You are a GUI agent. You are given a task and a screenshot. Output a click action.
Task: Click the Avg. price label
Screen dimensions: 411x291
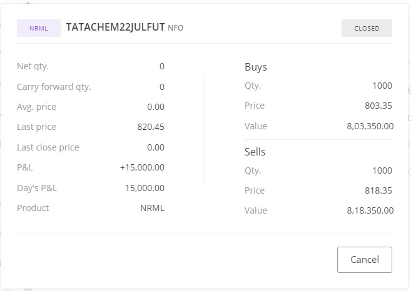click(36, 107)
